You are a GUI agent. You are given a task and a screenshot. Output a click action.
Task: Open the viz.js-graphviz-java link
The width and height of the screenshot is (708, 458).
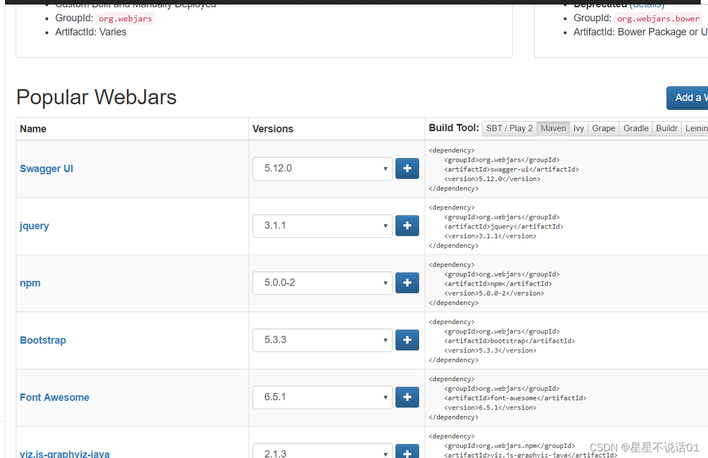coord(65,454)
